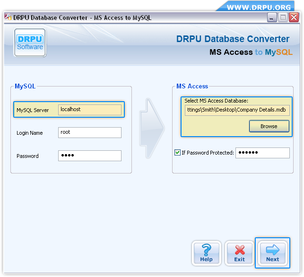Click the MS Access group heading text
Screen dimensions: 304x277
pyautogui.click(x=192, y=86)
